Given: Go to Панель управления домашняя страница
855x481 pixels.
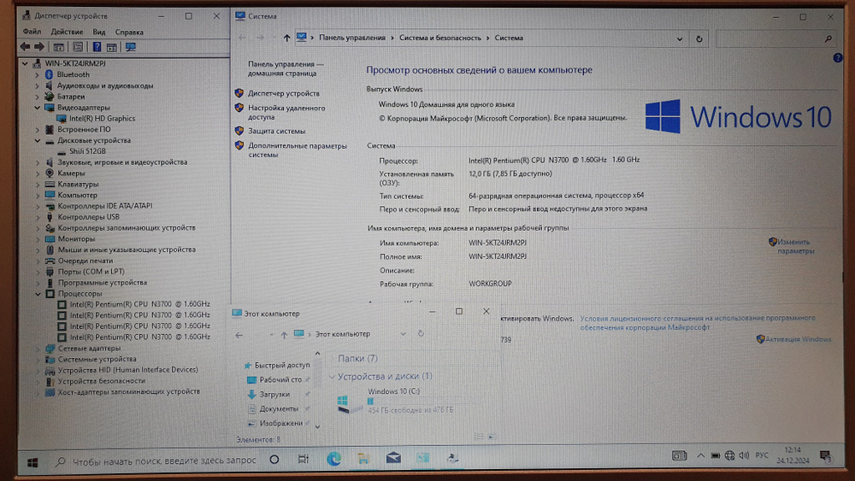Looking at the screenshot, I should (x=285, y=68).
